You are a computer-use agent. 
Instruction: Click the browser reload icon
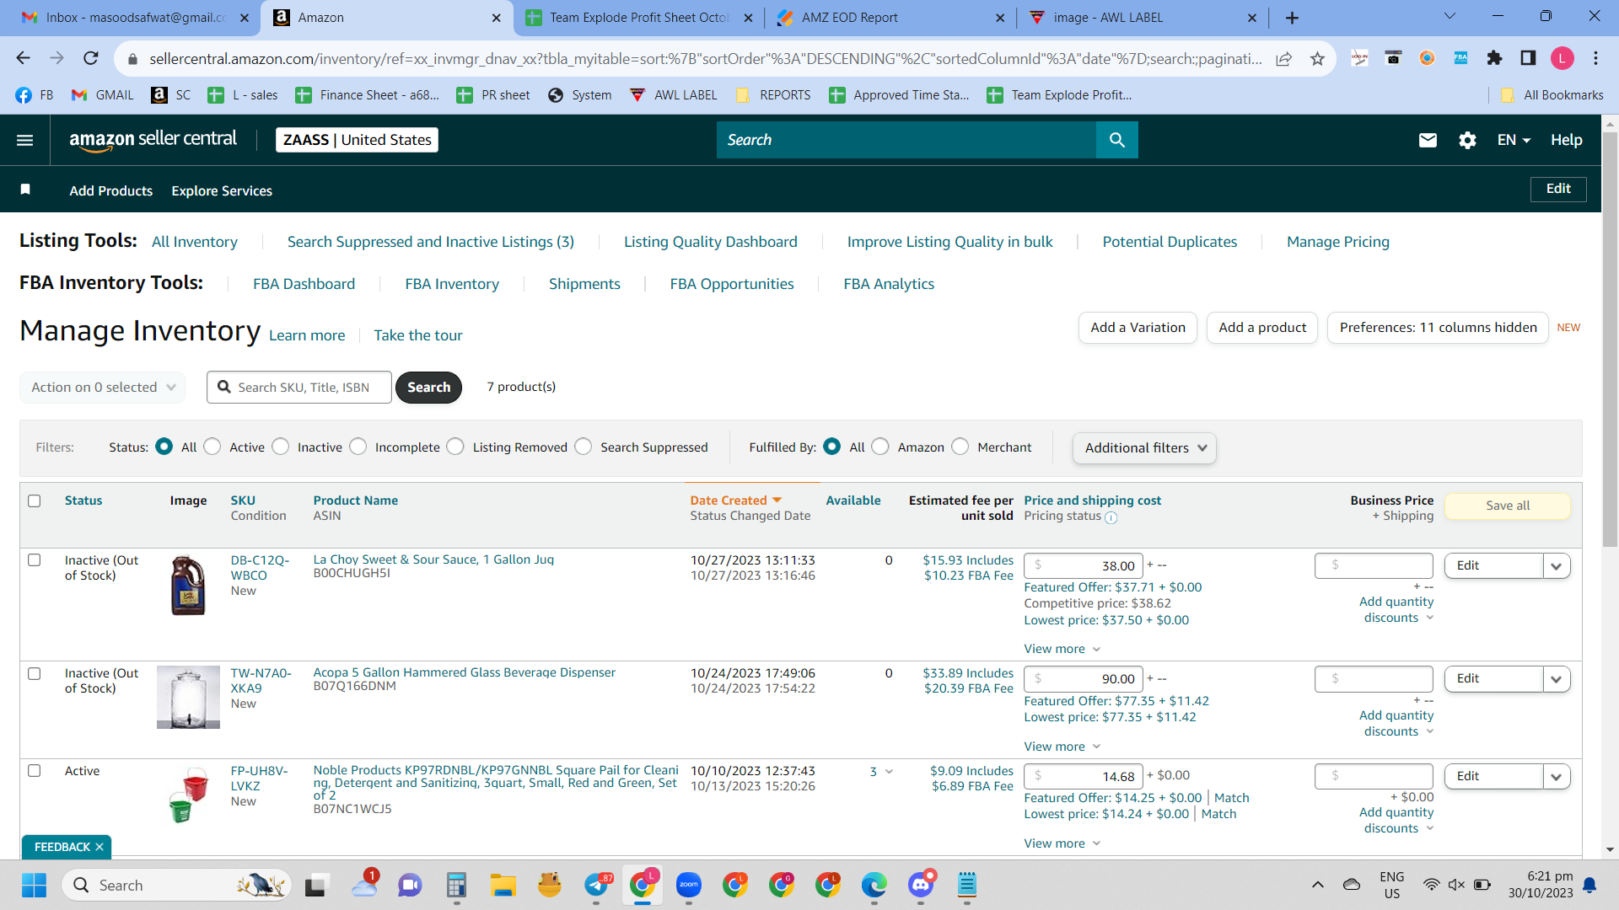91,58
